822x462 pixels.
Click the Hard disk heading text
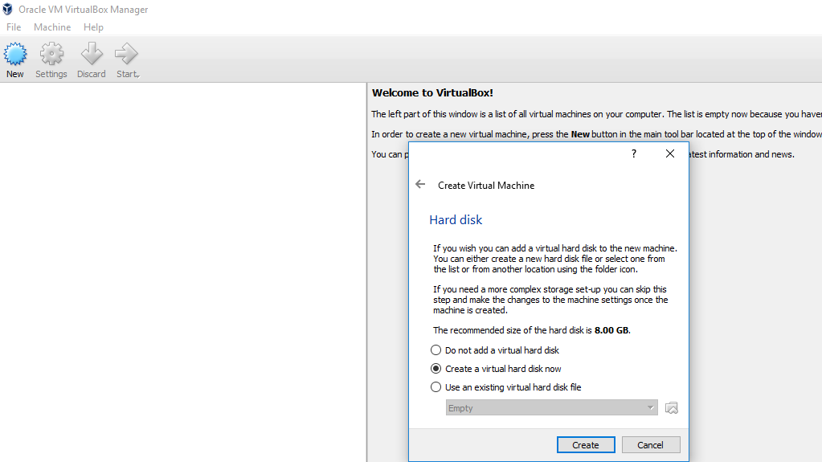(456, 219)
